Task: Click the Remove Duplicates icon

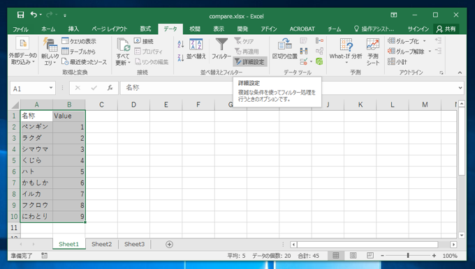Action: tap(304, 52)
